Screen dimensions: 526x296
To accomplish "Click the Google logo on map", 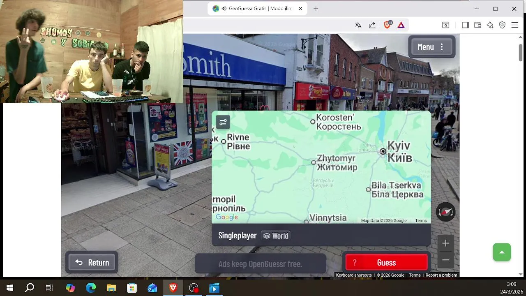I will 227,217.
